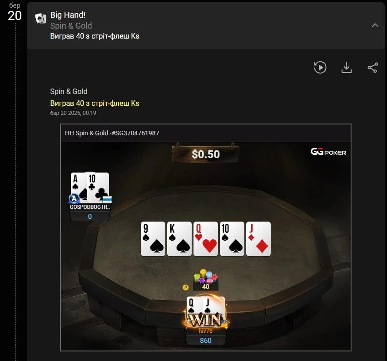Select the HH Spin & Gold hand ID header
Screen dimensions: 387x361
coord(112,133)
